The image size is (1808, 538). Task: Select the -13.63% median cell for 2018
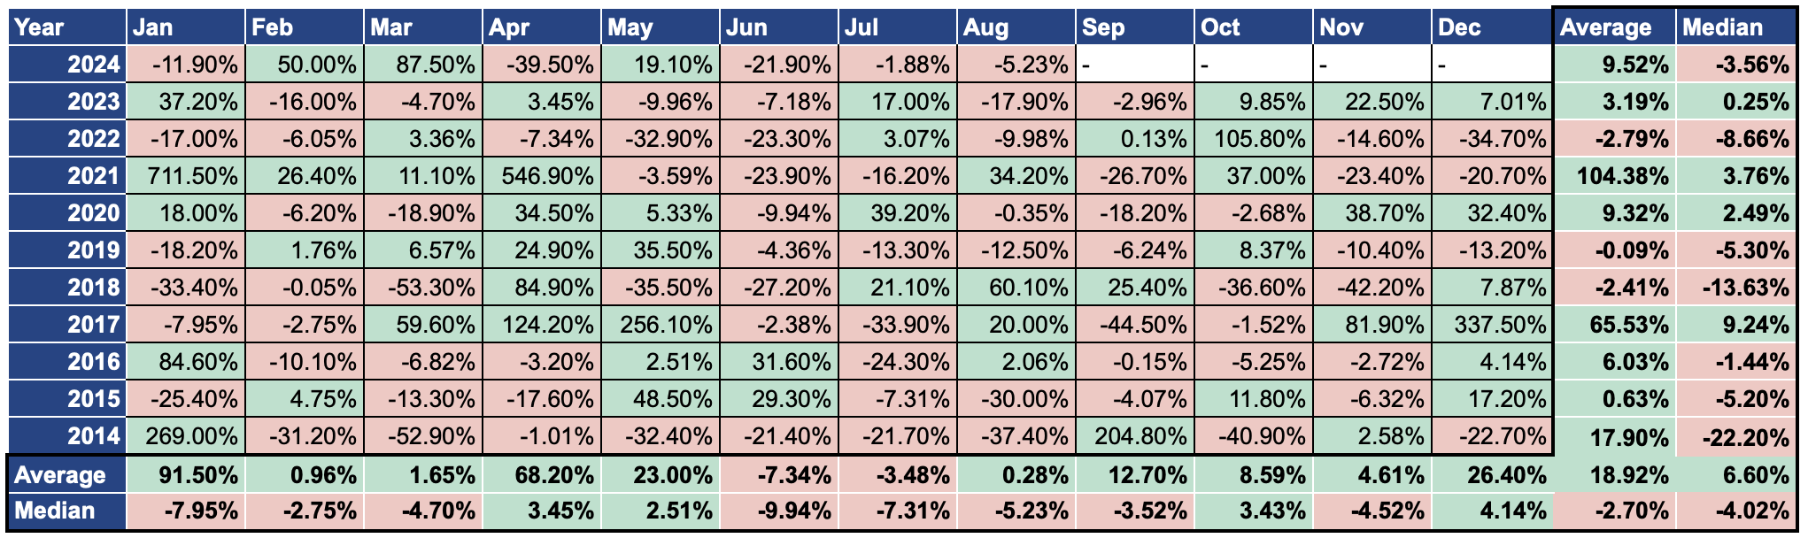(1735, 288)
